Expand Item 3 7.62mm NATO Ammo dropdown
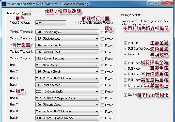This screenshot has width=175, height=122. coord(67,78)
